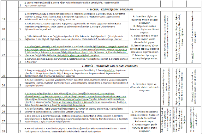202x134 pixels.
Task: Click the 'Stiller Bölümü' topic cell
Action: [76, 36]
